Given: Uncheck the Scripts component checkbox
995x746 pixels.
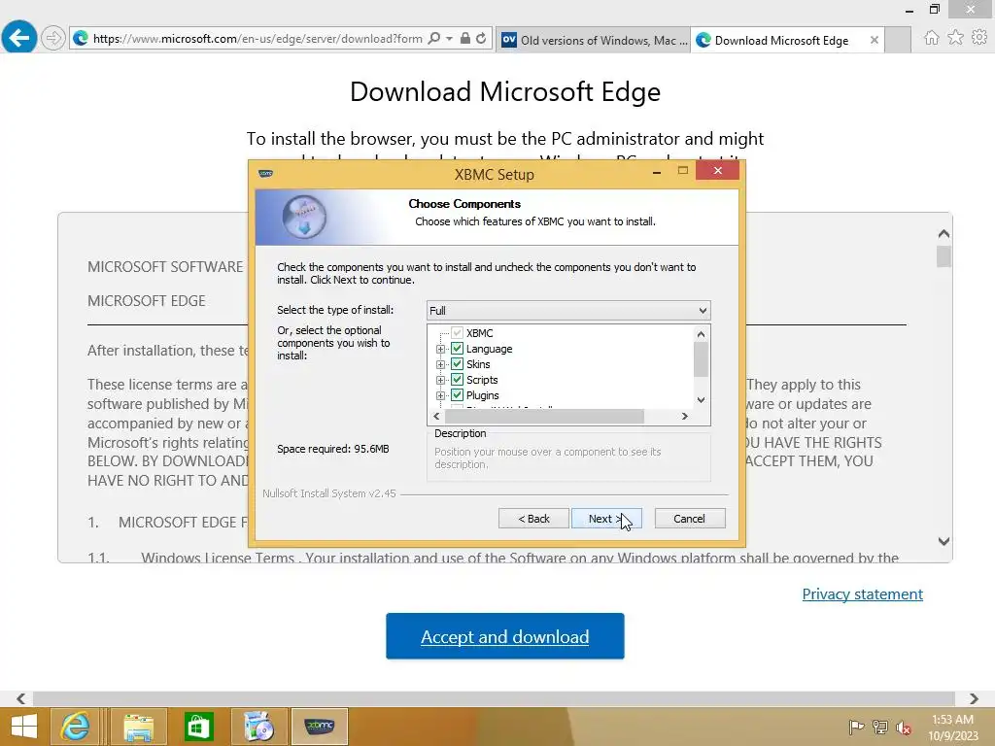Looking at the screenshot, I should (x=457, y=380).
